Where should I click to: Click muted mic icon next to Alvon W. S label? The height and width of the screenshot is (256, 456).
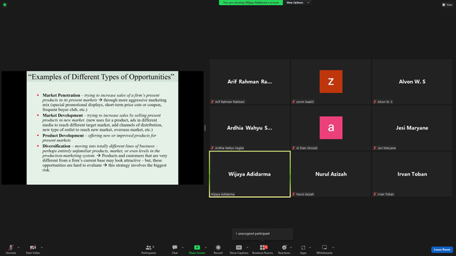pos(375,102)
